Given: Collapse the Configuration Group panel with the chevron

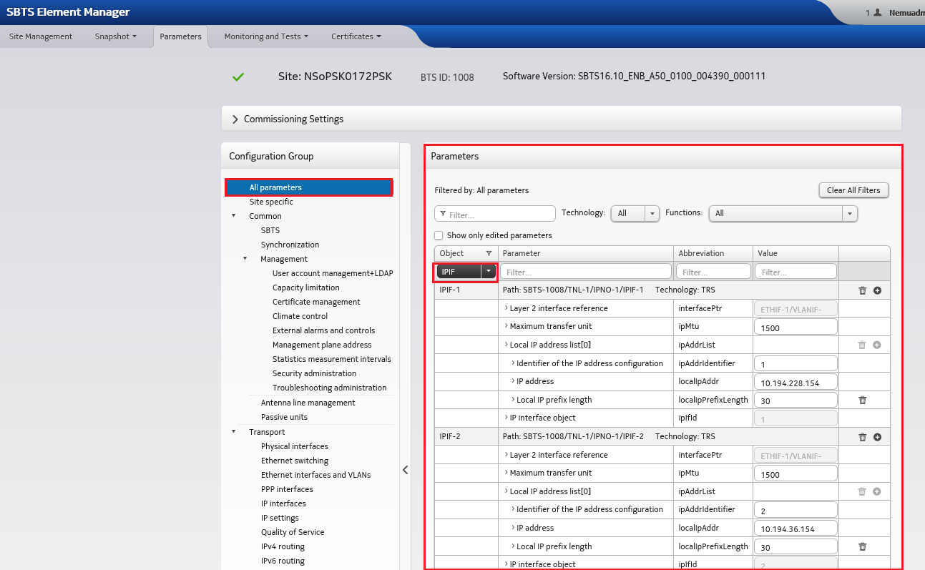Looking at the screenshot, I should [405, 470].
